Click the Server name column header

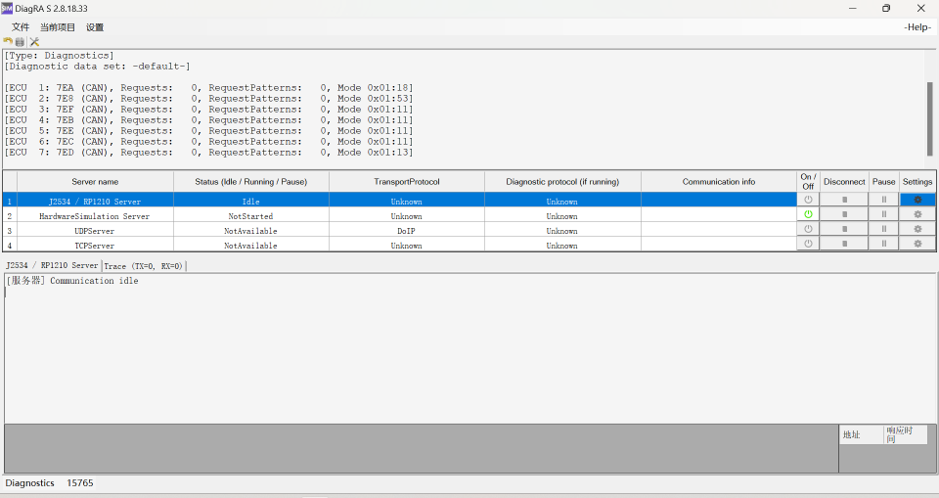pos(95,182)
